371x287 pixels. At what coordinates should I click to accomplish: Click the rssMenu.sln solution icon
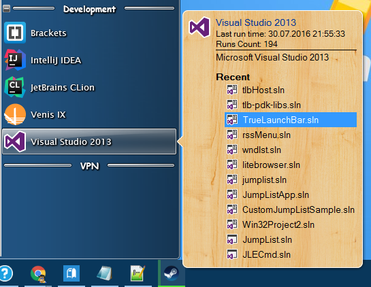click(232, 135)
